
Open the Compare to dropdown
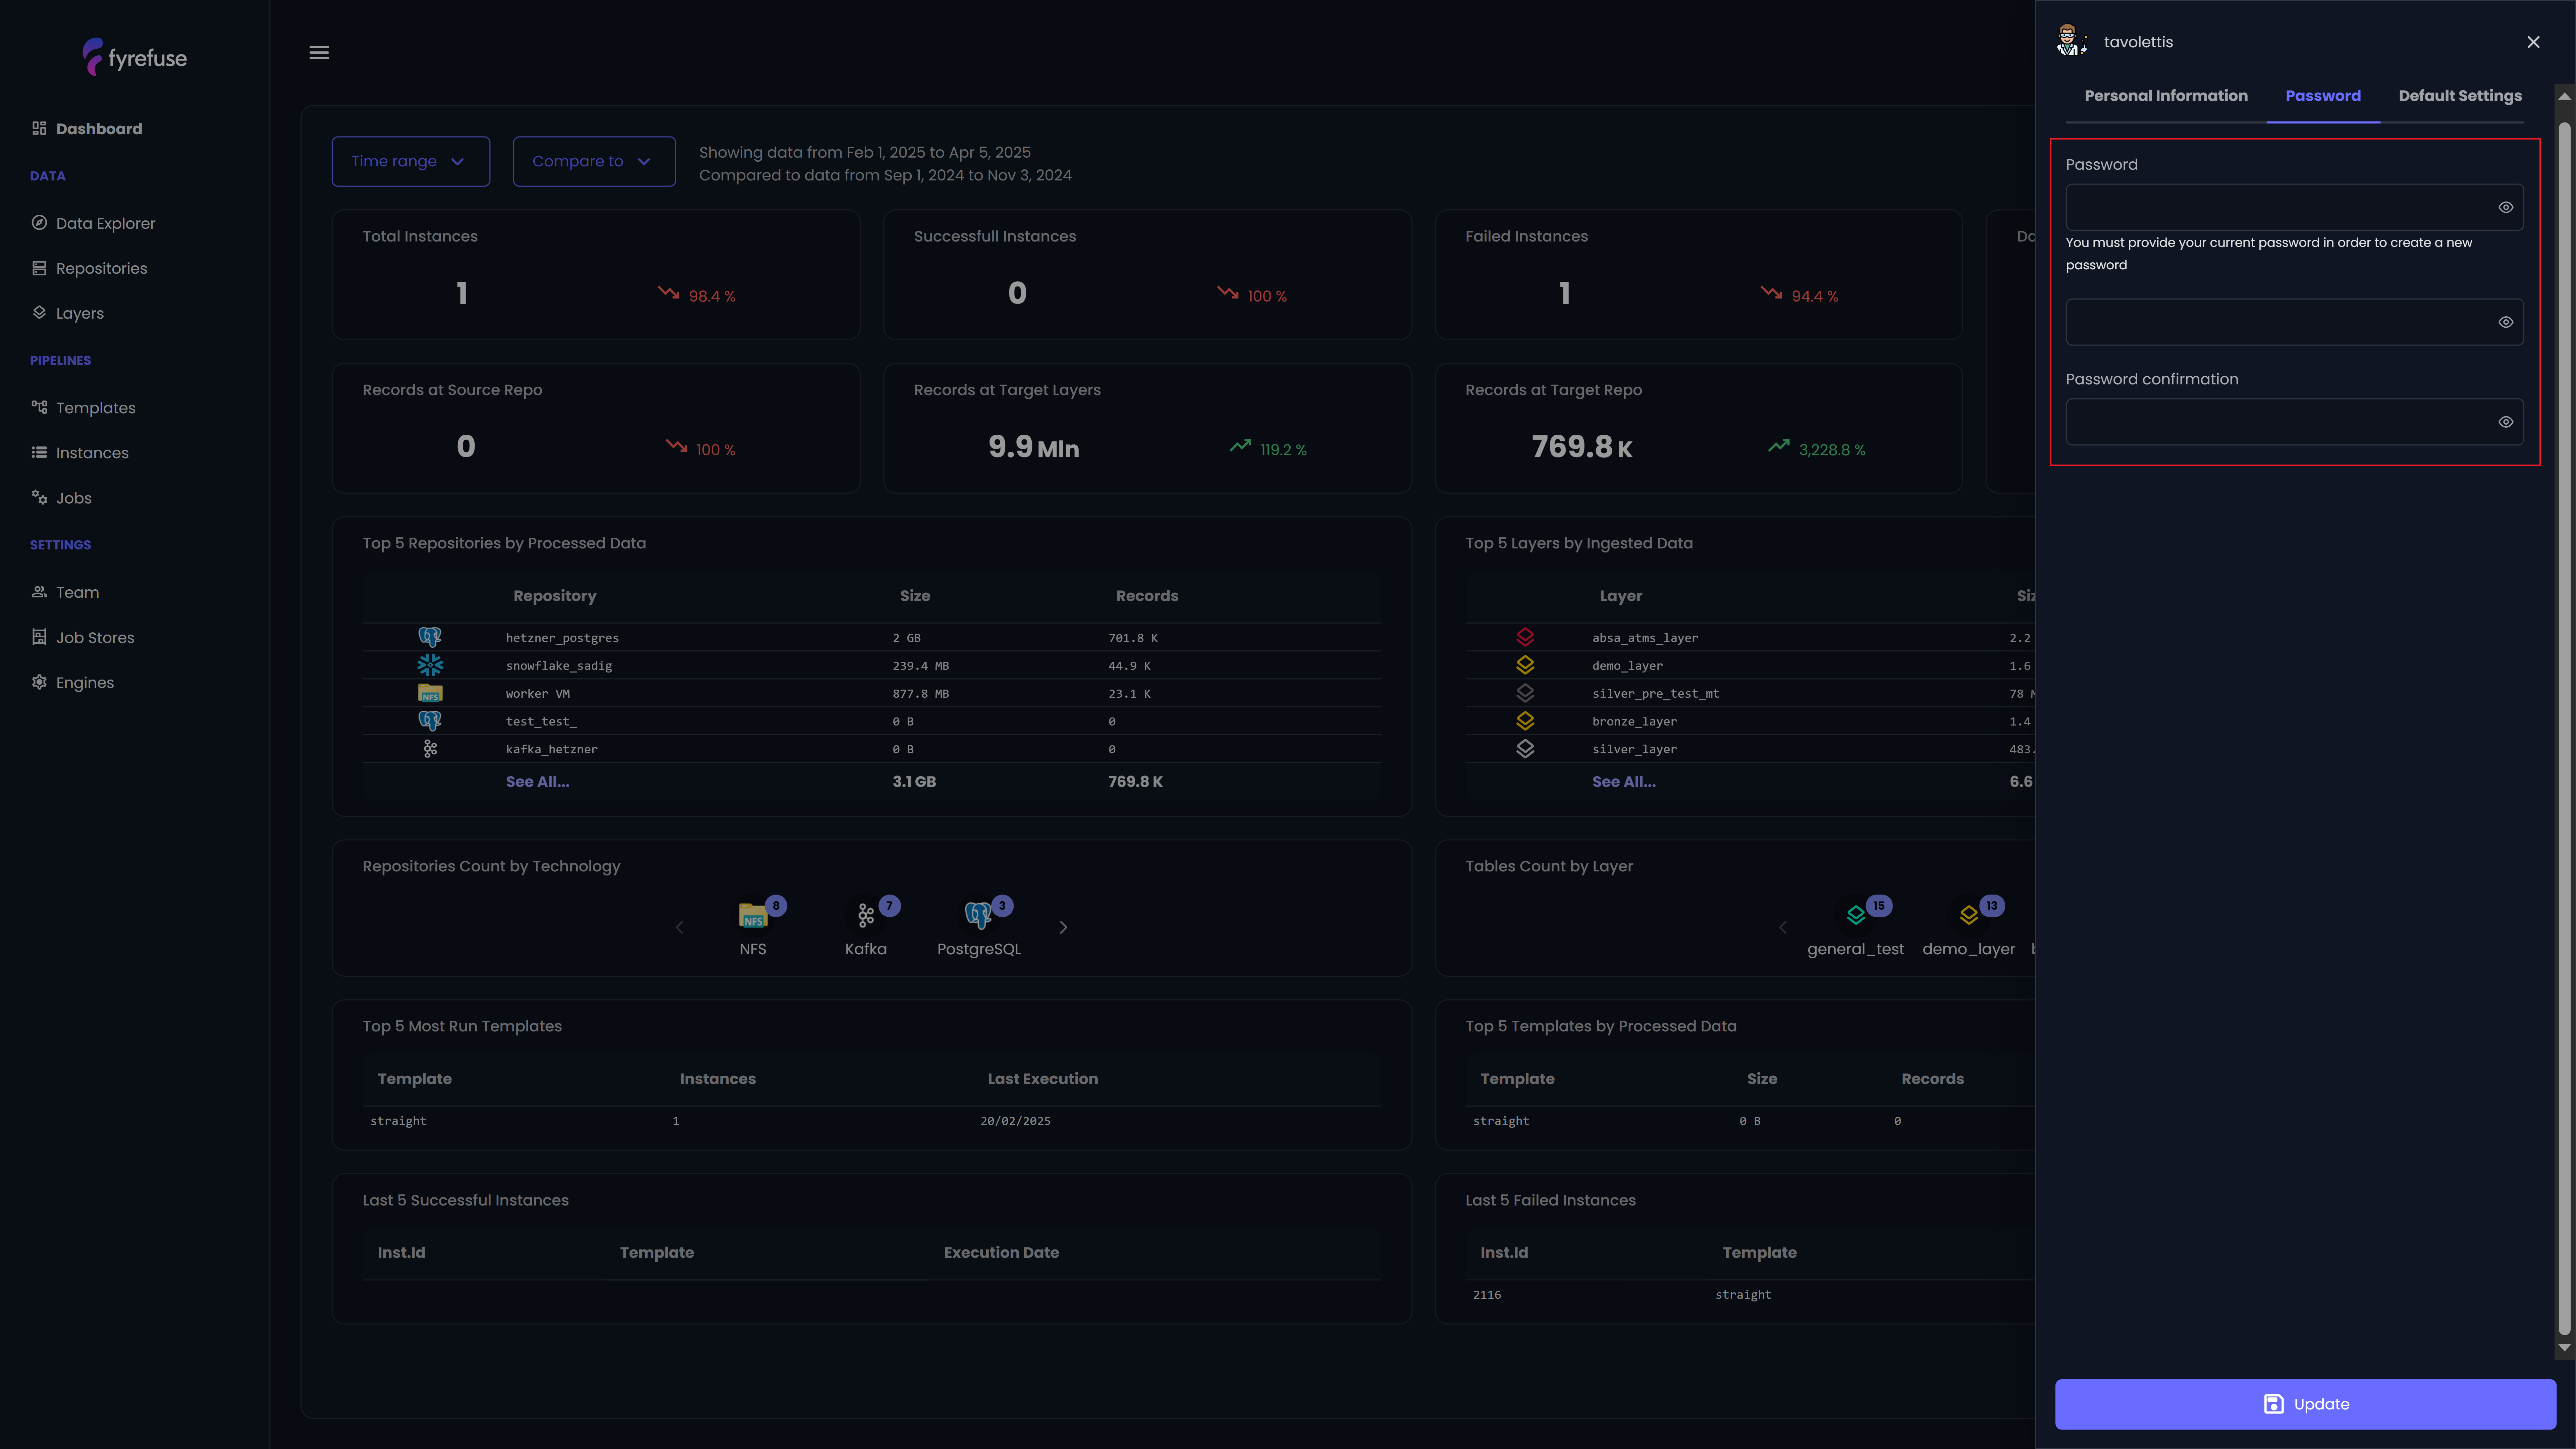tap(594, 161)
